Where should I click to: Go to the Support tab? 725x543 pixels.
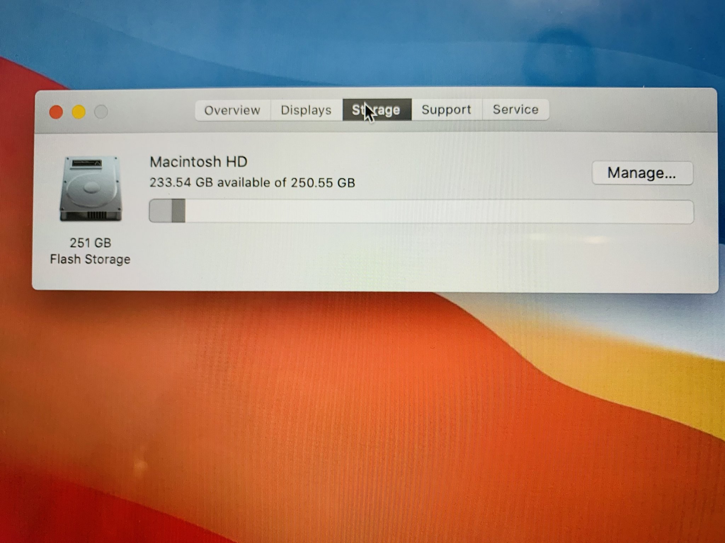pyautogui.click(x=446, y=110)
